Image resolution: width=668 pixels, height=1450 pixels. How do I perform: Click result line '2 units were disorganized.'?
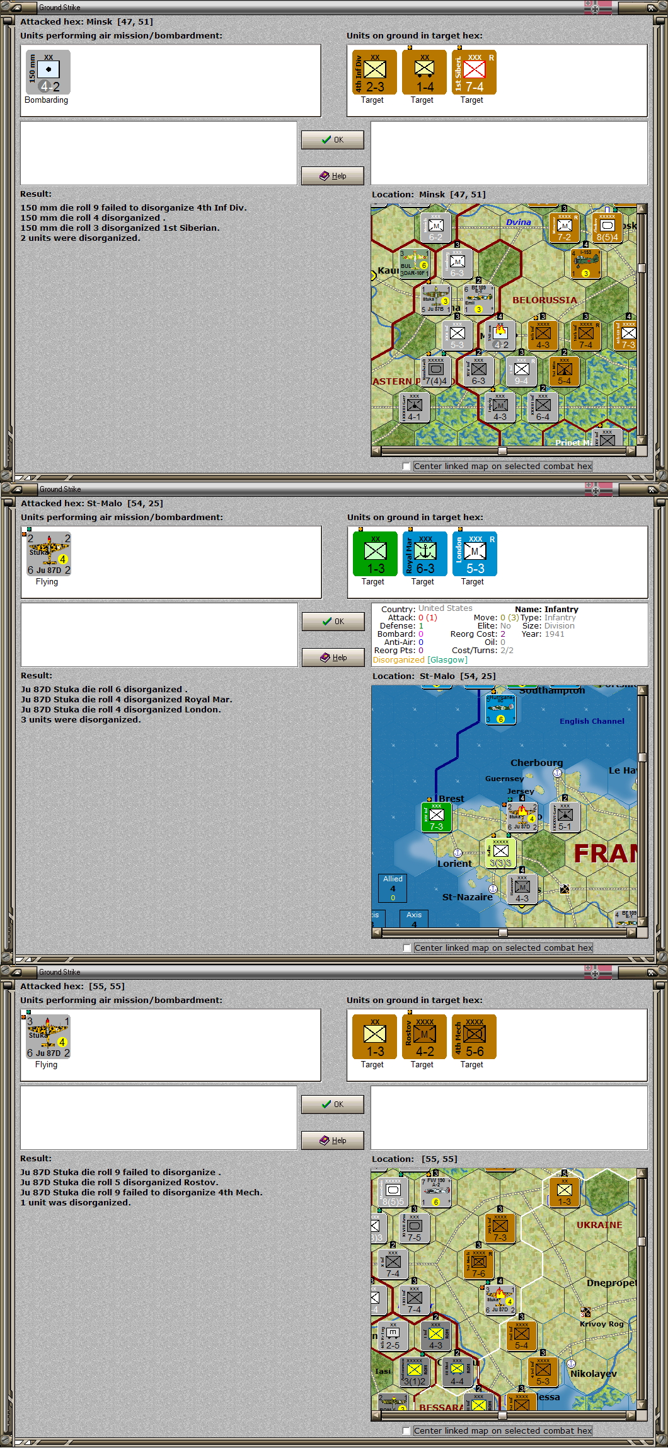point(81,238)
